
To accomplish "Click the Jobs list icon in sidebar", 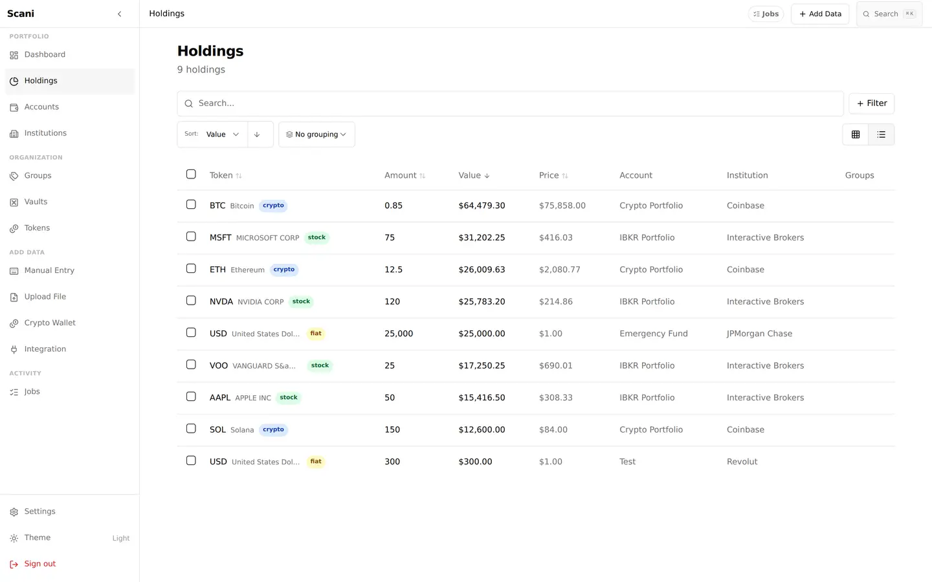I will click(14, 392).
